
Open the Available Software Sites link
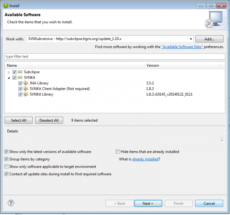click(182, 47)
